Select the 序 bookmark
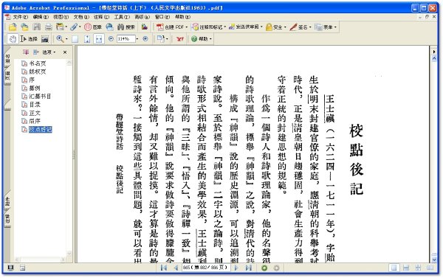This screenshot has width=443, height=278. [x=32, y=80]
